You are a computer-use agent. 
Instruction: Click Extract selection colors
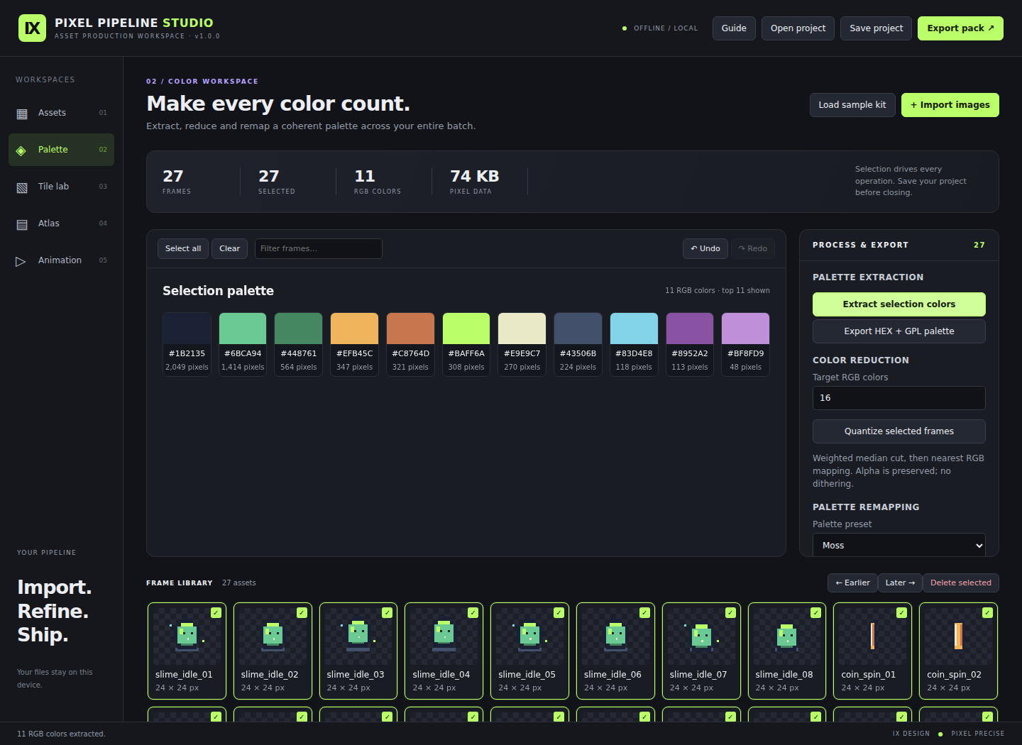click(x=899, y=304)
